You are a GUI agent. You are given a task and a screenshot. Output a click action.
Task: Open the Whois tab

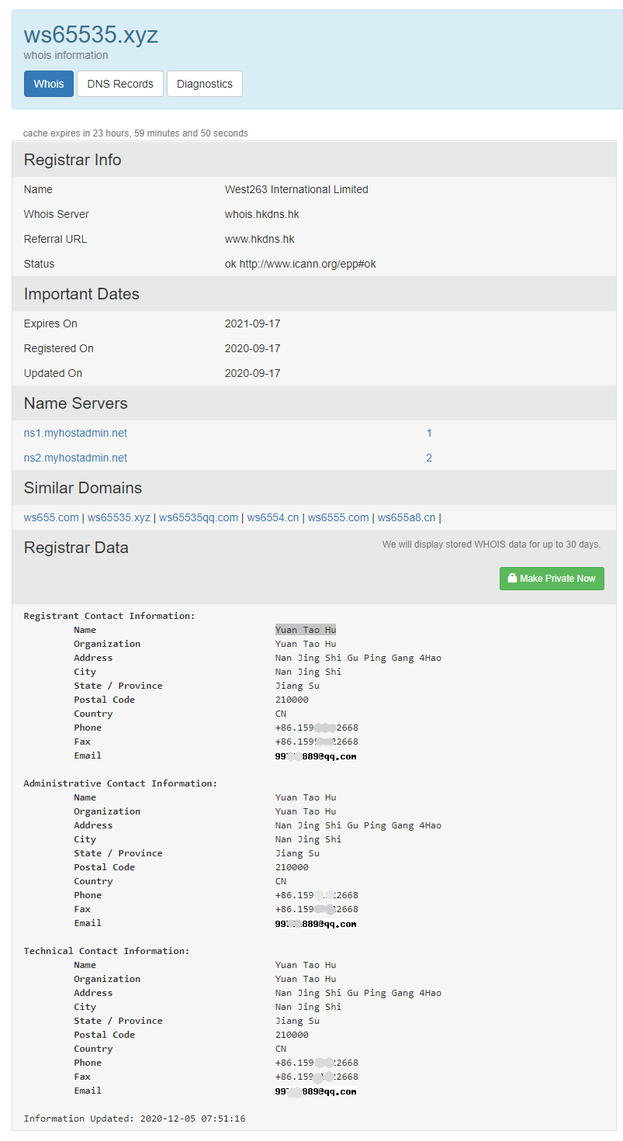[x=49, y=84]
